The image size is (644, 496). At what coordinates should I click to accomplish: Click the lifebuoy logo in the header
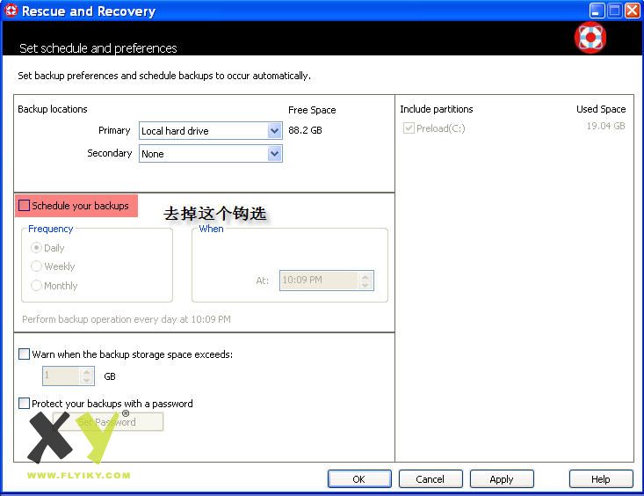pos(590,38)
